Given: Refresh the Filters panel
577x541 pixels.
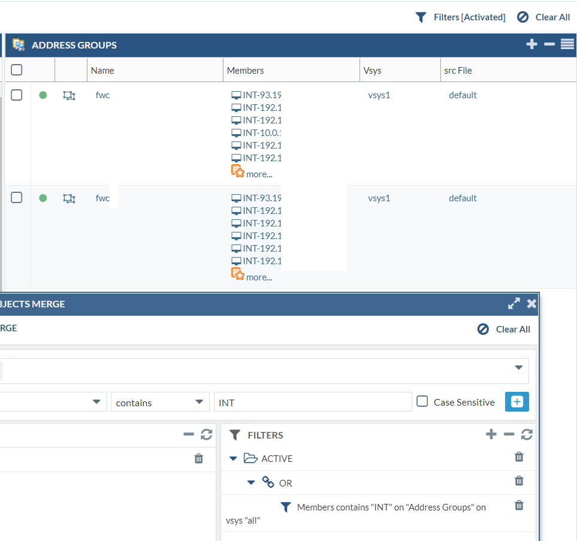Looking at the screenshot, I should click(x=527, y=435).
